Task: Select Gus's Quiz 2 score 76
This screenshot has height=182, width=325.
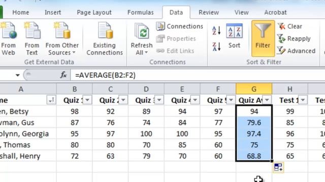Action: 110,123
